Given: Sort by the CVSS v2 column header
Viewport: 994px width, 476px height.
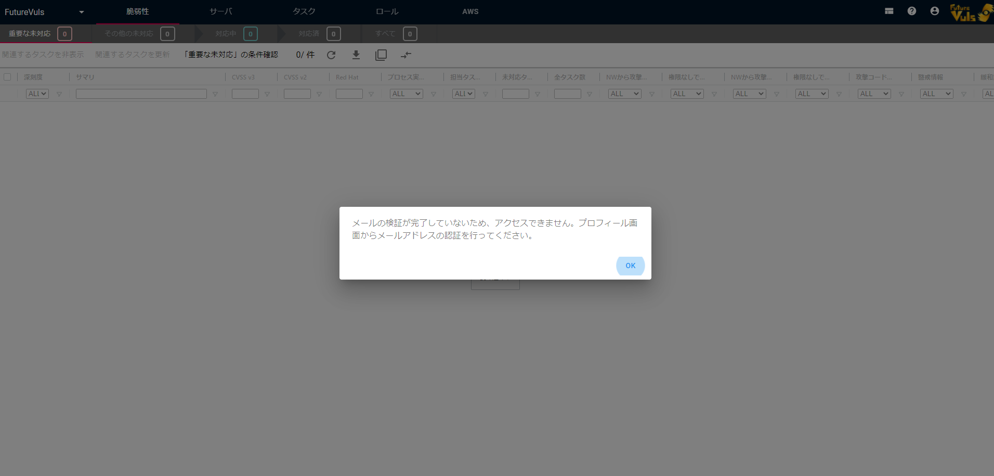Looking at the screenshot, I should coord(295,77).
